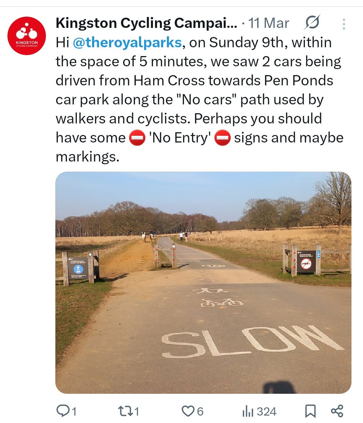
Task: Click the 324 views count
Action: coord(266,411)
